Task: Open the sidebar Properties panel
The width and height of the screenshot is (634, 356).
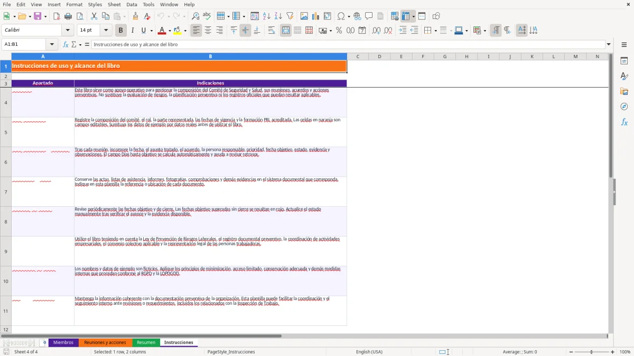Action: pos(624,61)
